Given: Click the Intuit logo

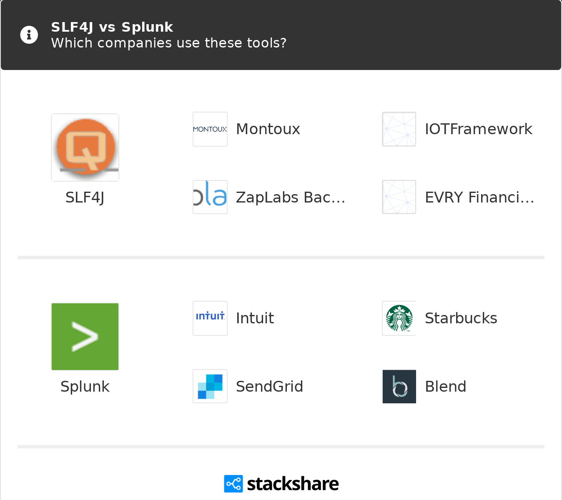Looking at the screenshot, I should [210, 318].
